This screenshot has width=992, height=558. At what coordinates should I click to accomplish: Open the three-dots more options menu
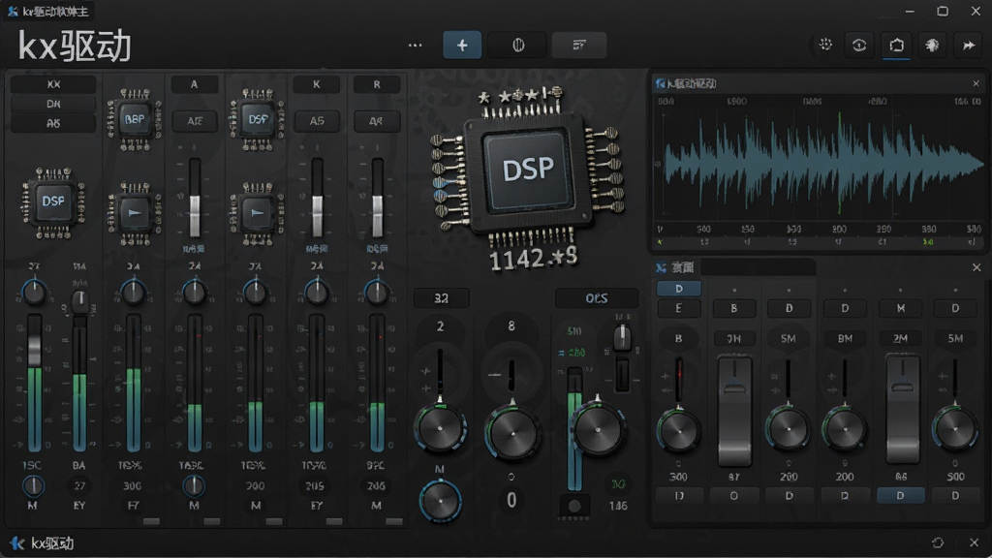click(x=415, y=45)
